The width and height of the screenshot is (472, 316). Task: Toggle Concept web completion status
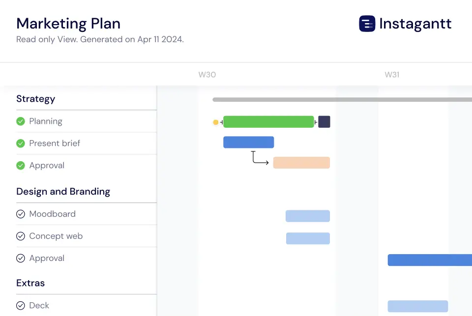[x=21, y=236]
